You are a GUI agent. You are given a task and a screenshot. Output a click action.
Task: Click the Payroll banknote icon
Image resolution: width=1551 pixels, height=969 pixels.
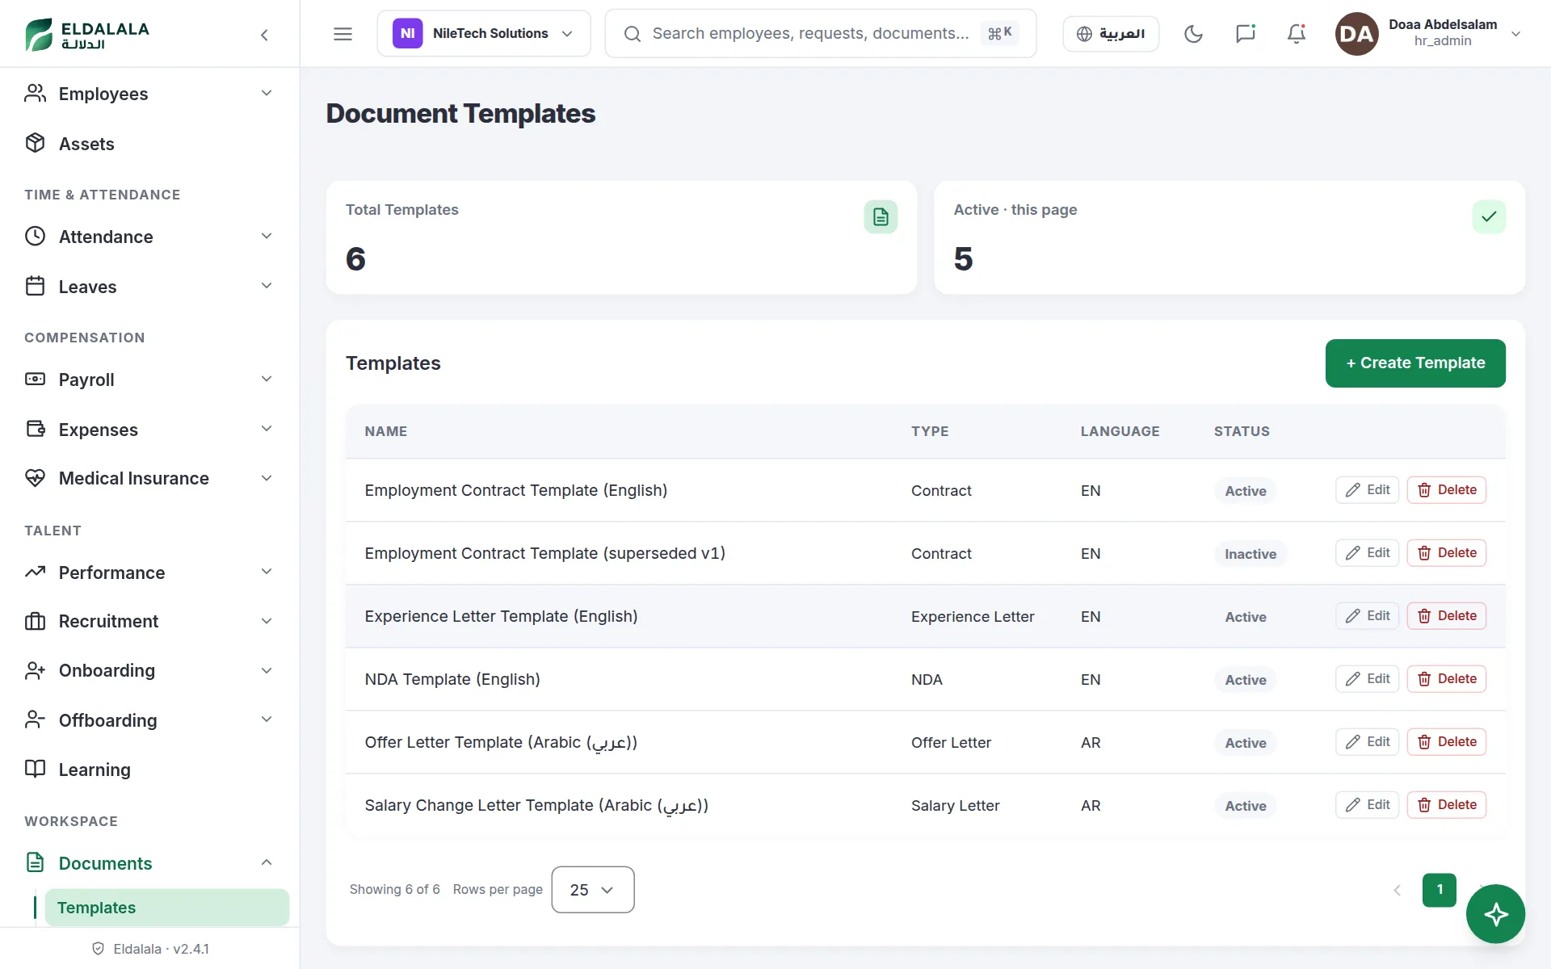point(35,379)
